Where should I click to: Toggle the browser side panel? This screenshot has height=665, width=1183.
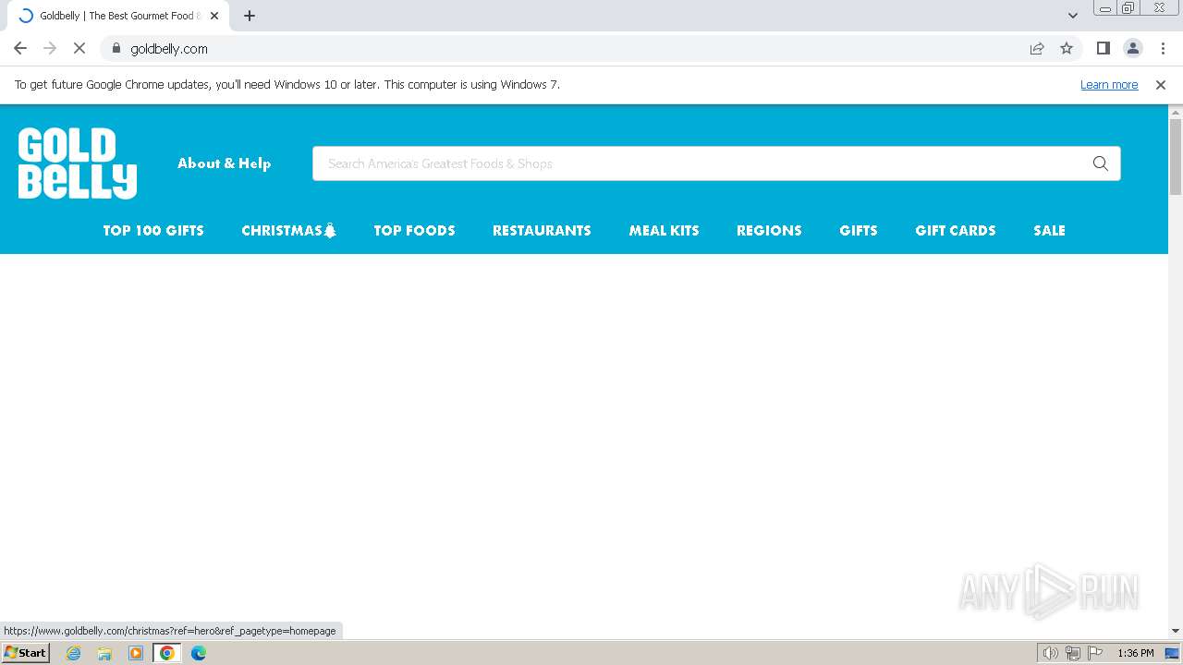[1103, 48]
